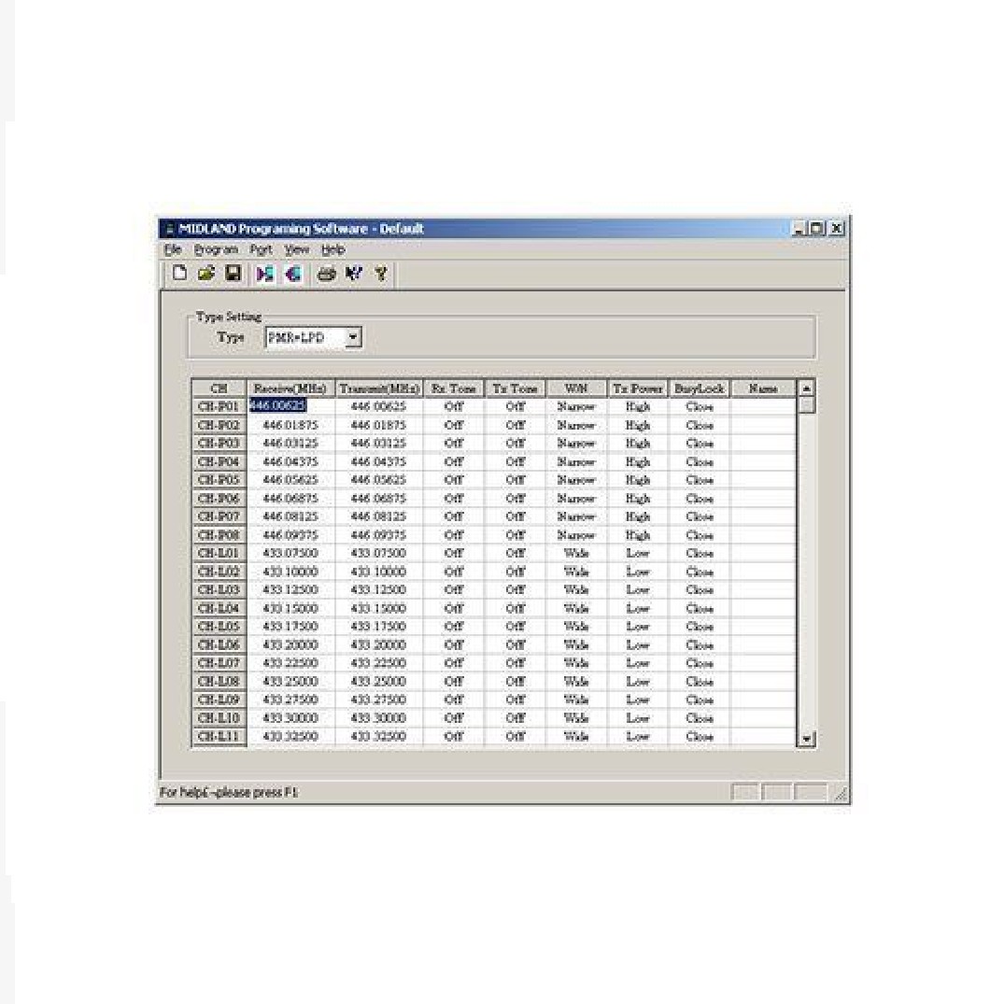Click receive frequency 446.01875 in CH-P02 row
Screen dimensions: 1004x1004
click(x=290, y=425)
